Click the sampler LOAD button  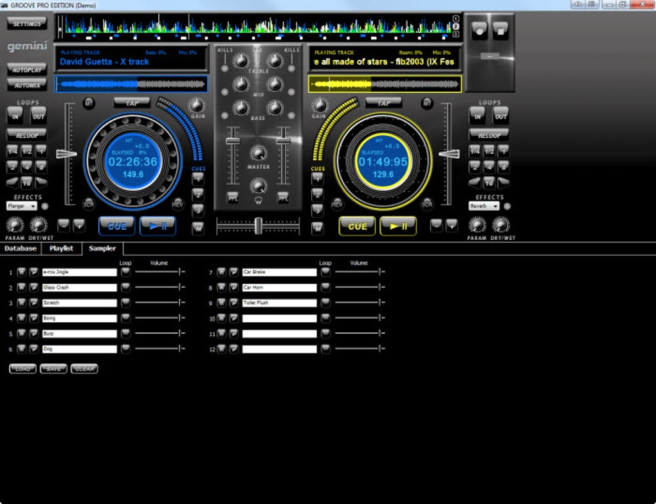pyautogui.click(x=23, y=369)
